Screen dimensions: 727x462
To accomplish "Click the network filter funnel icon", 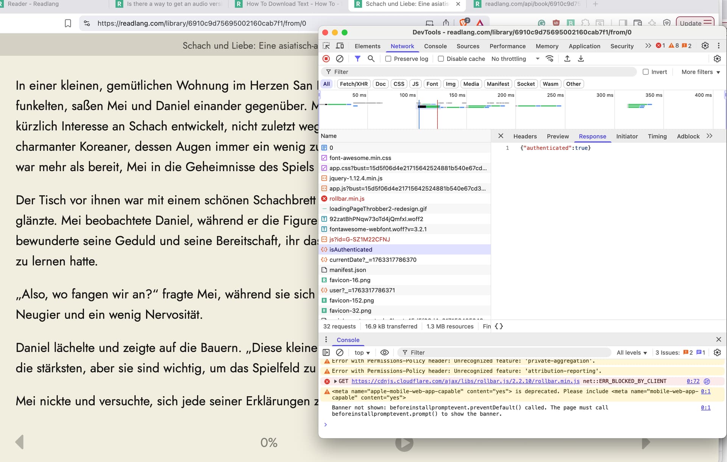I will [x=357, y=59].
